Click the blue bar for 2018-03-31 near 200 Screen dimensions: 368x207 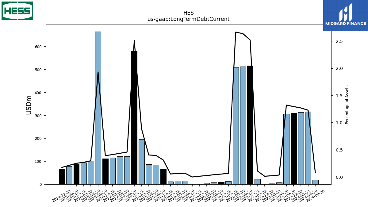pyautogui.click(x=142, y=162)
